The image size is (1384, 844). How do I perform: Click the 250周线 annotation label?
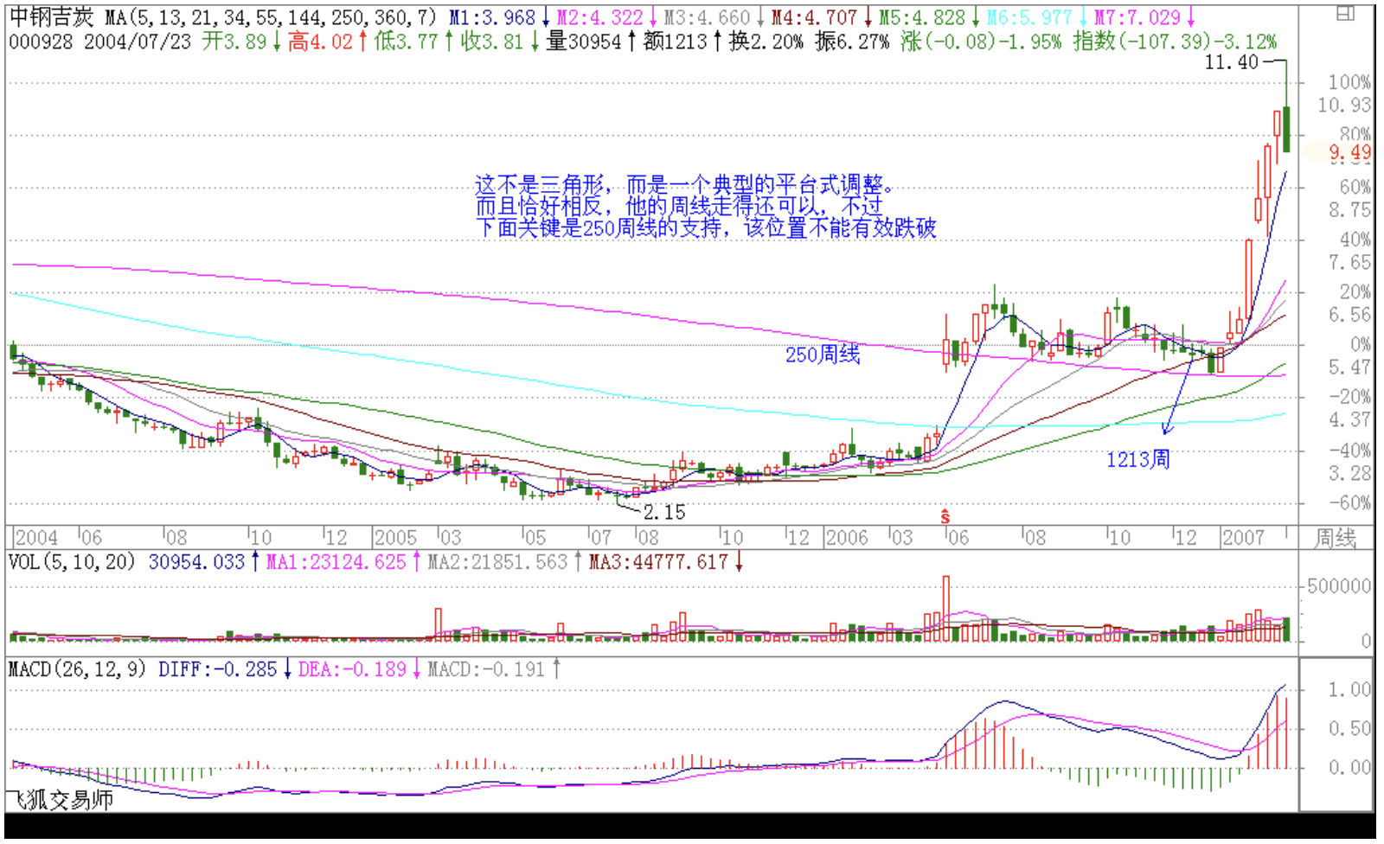click(x=822, y=355)
